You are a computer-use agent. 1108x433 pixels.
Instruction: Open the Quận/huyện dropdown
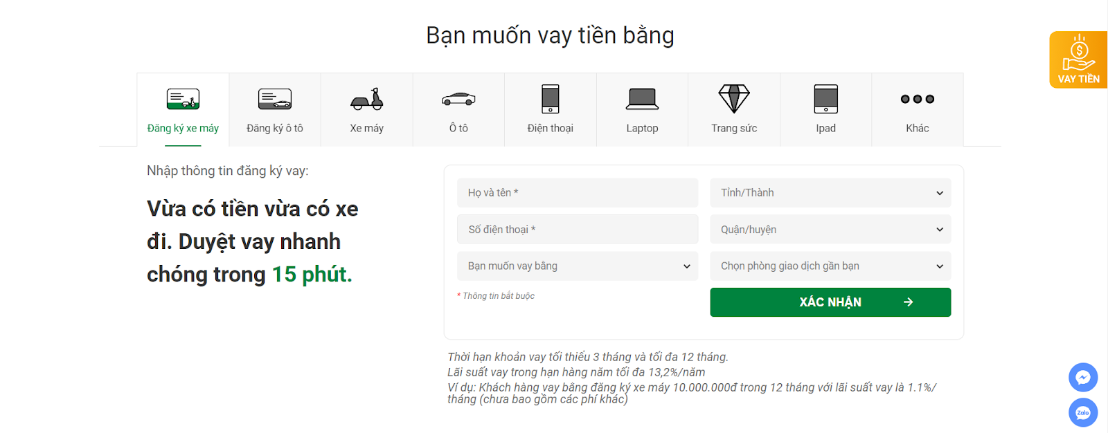click(x=830, y=230)
